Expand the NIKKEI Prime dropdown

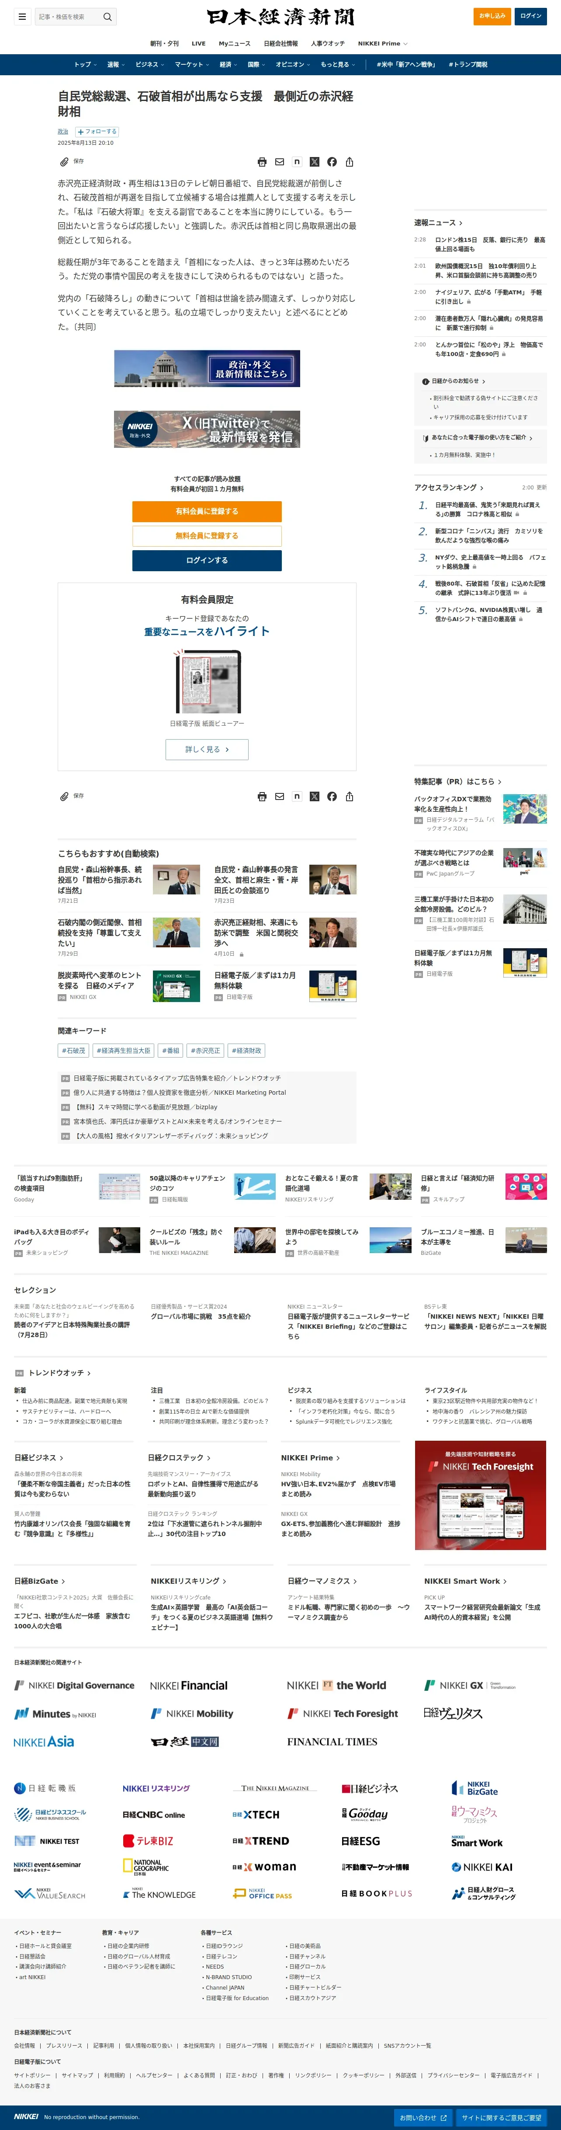pos(382,43)
